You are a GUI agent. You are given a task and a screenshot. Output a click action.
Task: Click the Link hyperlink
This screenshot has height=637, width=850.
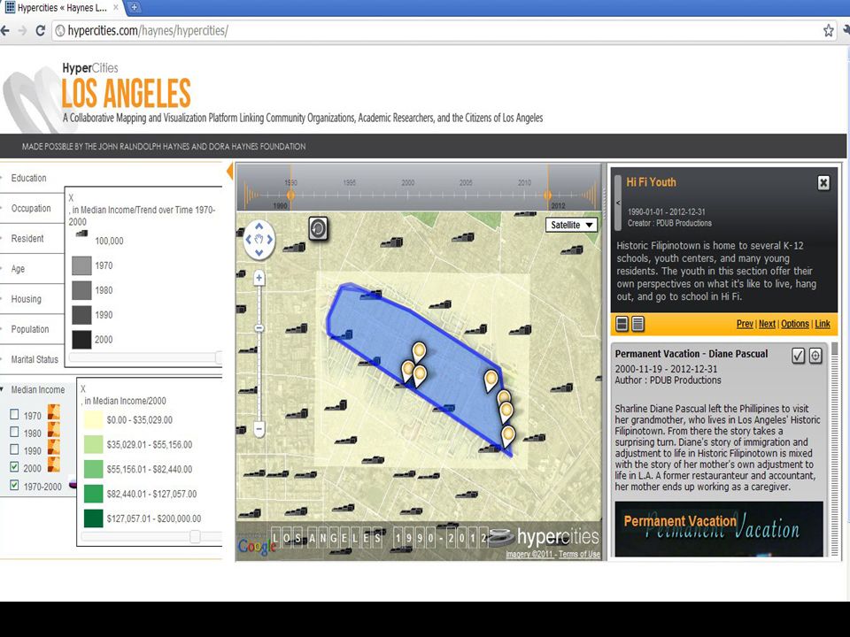point(823,324)
